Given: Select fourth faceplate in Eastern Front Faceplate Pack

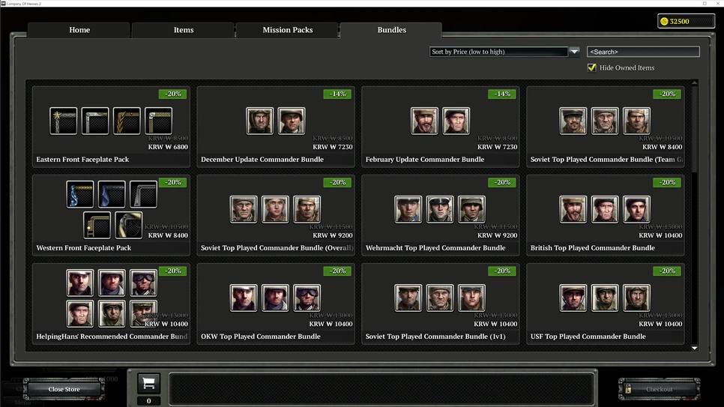Looking at the screenshot, I should click(158, 121).
